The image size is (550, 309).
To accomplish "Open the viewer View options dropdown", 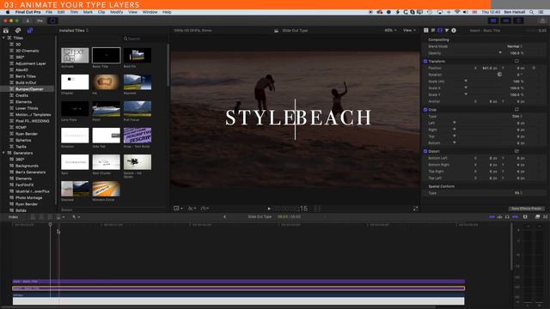I will point(409,31).
